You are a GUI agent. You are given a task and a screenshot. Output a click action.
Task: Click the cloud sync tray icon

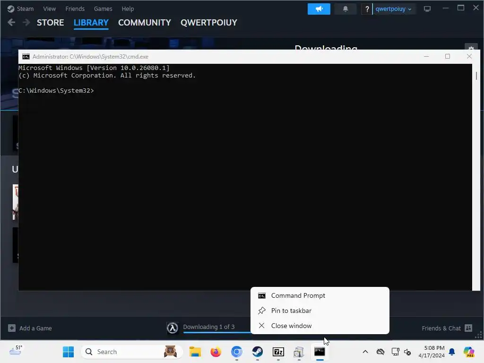point(380,352)
